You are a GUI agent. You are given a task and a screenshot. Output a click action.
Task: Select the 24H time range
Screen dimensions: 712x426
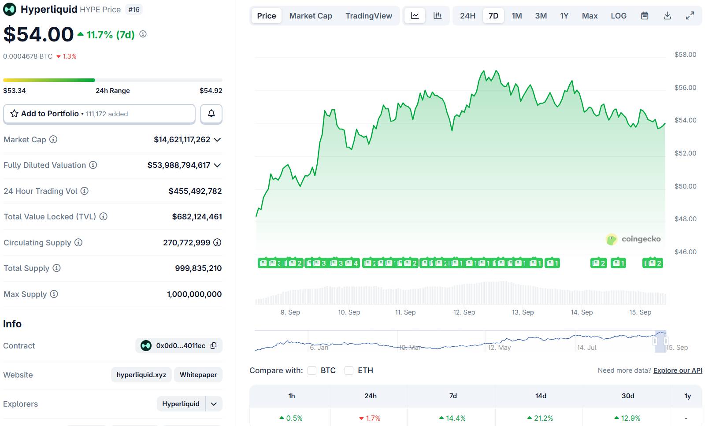(x=468, y=16)
